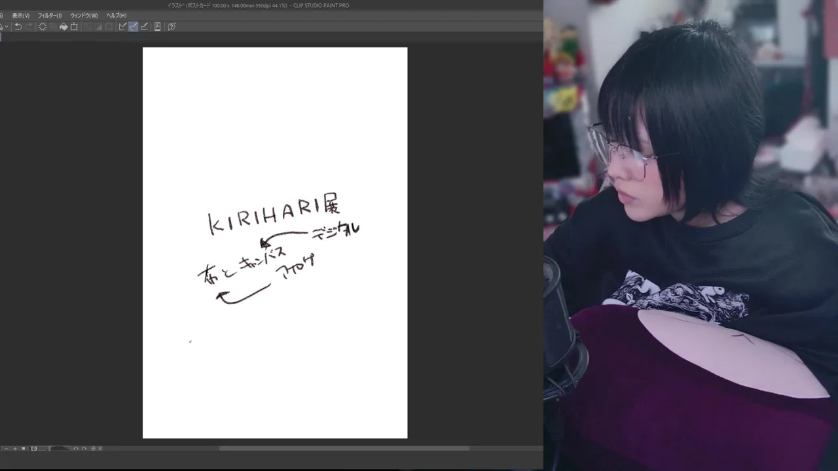The image size is (838, 471).
Task: Click the rotate right icon in status bar
Action: click(x=84, y=449)
